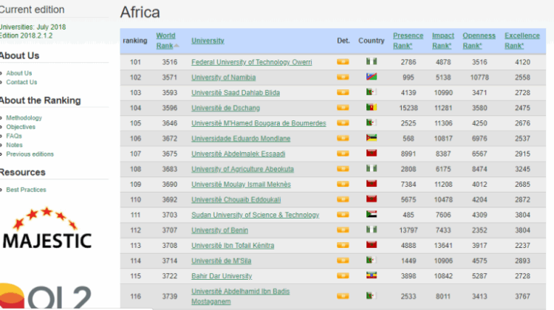Open details icon in Université de Dschang row

pos(343,108)
